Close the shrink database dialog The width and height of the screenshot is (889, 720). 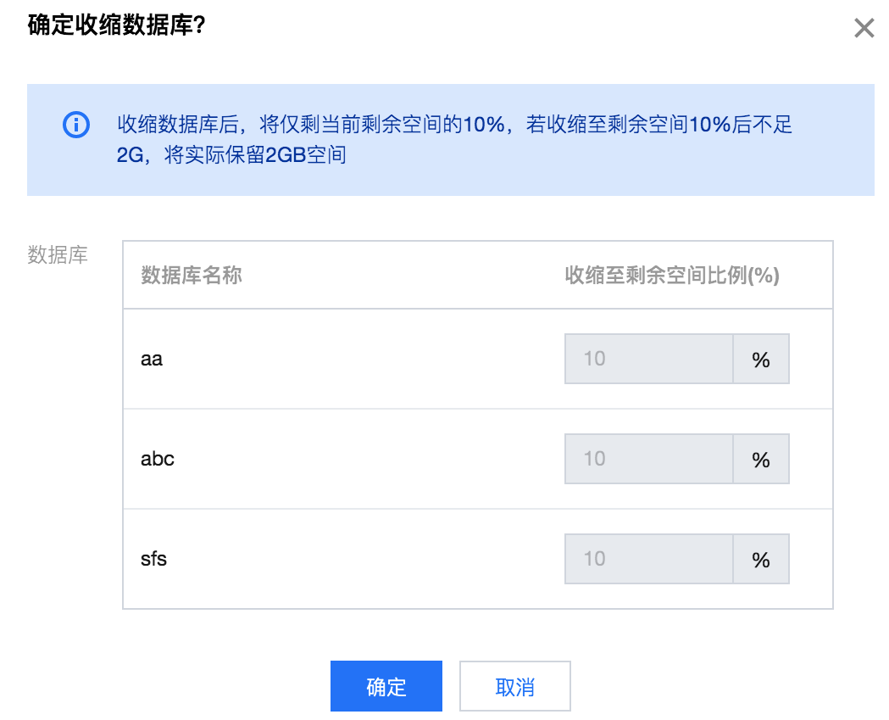864,27
